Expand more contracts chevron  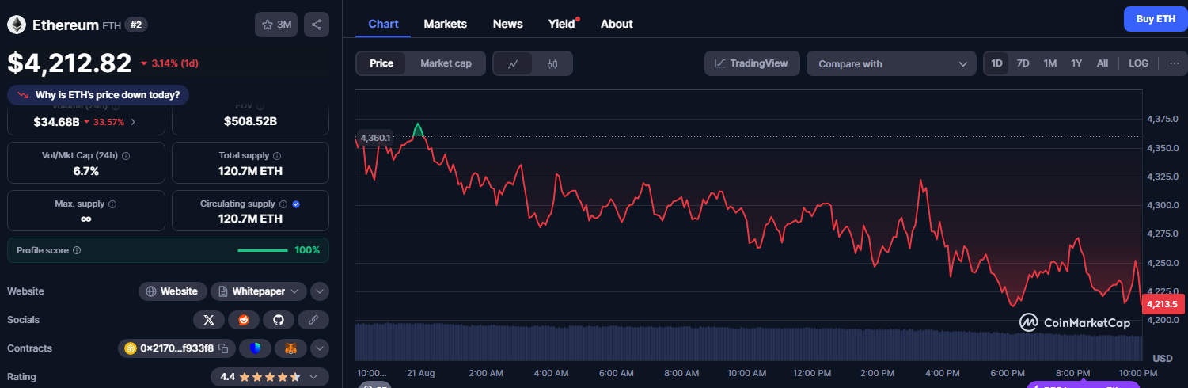pyautogui.click(x=319, y=348)
